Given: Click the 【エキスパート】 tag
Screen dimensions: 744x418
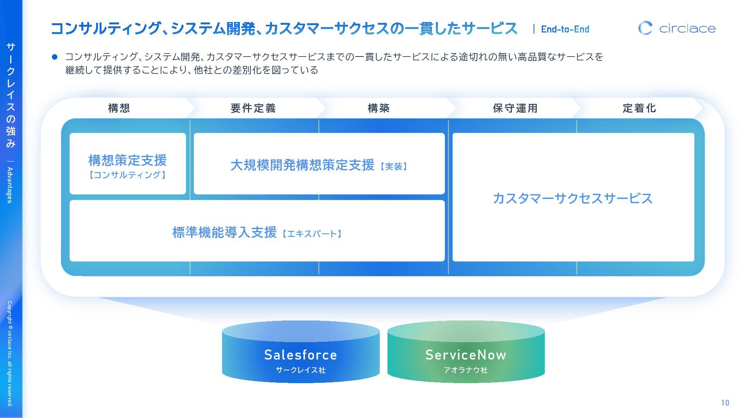Looking at the screenshot, I should tap(312, 234).
